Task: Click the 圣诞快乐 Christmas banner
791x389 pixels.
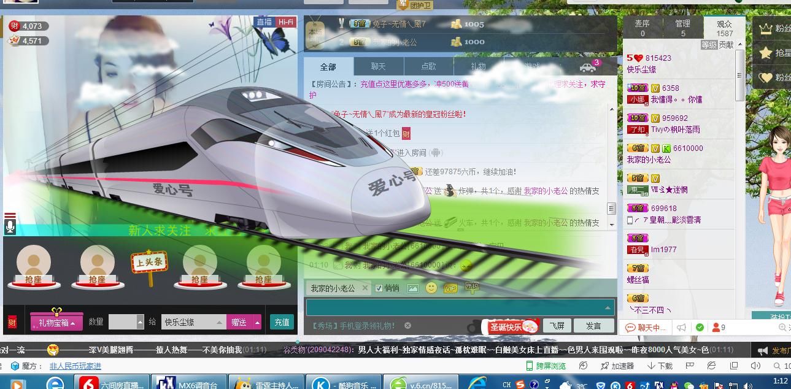Action: (x=513, y=326)
